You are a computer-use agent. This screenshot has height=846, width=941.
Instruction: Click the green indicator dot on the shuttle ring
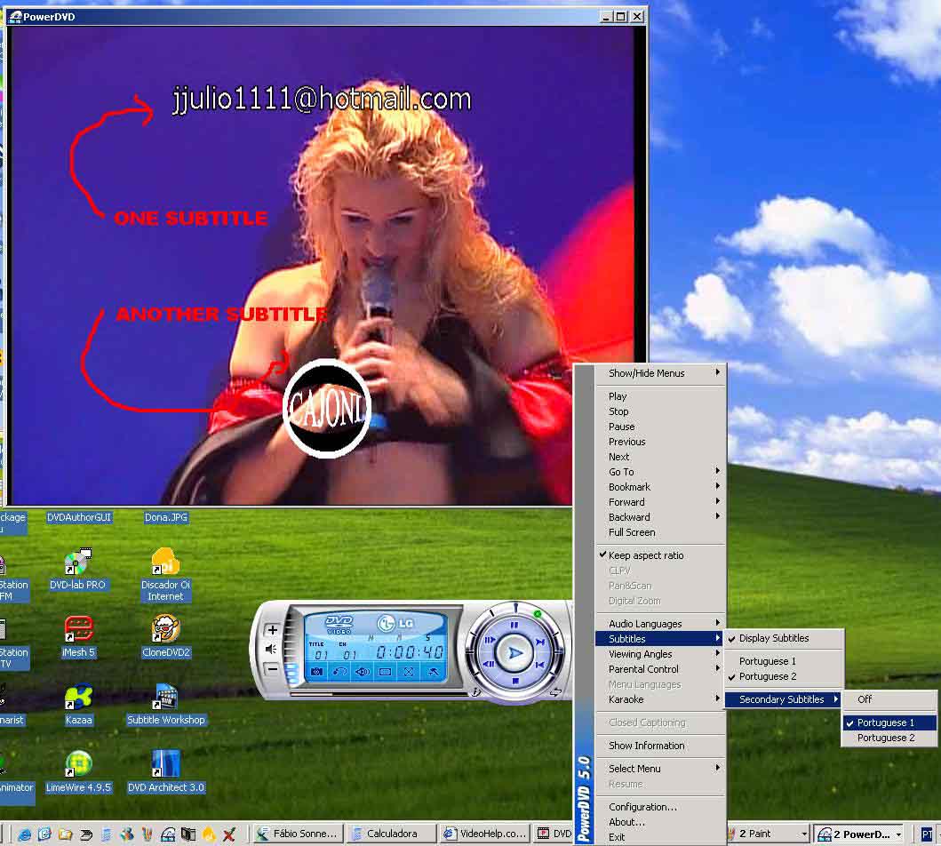[537, 614]
